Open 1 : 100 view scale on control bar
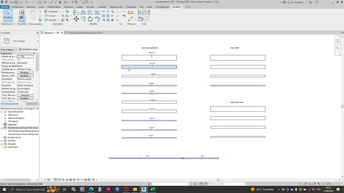The width and height of the screenshot is (344, 193). pos(47,180)
